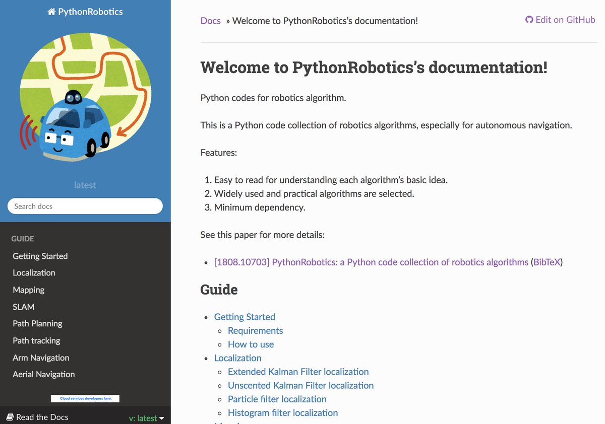Click the home icon beside PythonRobotics
605x424 pixels.
(x=51, y=12)
